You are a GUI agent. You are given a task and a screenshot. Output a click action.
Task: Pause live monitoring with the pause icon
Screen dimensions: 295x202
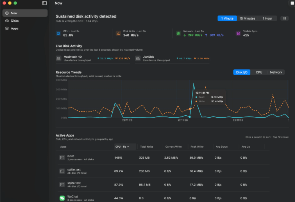pyautogui.click(x=284, y=18)
